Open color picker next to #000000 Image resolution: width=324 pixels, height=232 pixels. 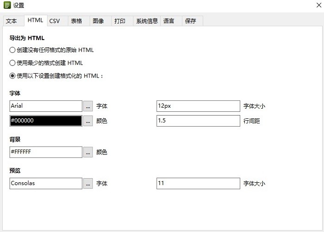tap(88, 121)
